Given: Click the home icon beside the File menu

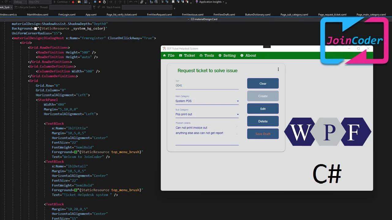Looking at the screenshot, I should [164, 55].
